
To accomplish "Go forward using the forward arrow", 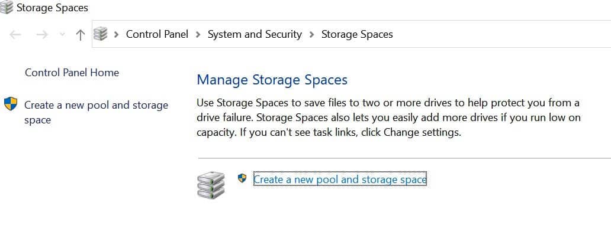I will [x=41, y=35].
